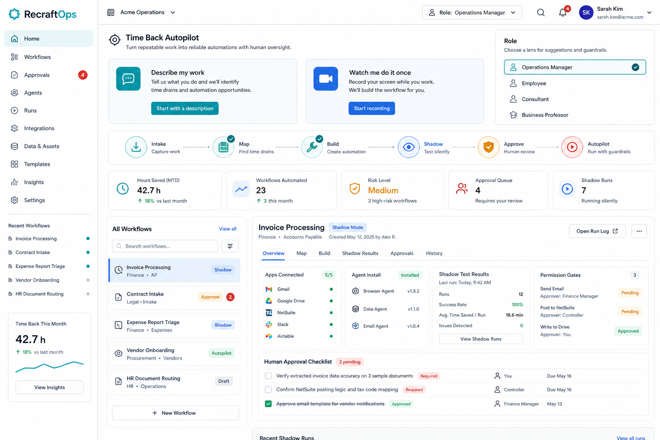The height and width of the screenshot is (440, 660).
Task: Click the Build step wrench icon
Action: point(312,147)
